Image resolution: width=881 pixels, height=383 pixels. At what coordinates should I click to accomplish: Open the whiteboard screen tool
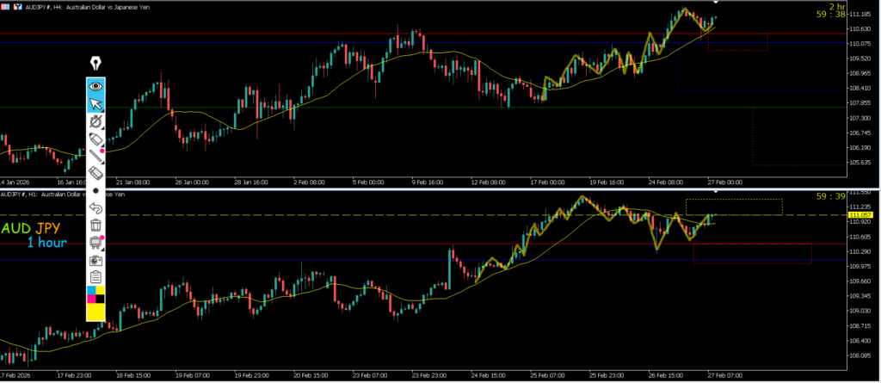(x=95, y=243)
